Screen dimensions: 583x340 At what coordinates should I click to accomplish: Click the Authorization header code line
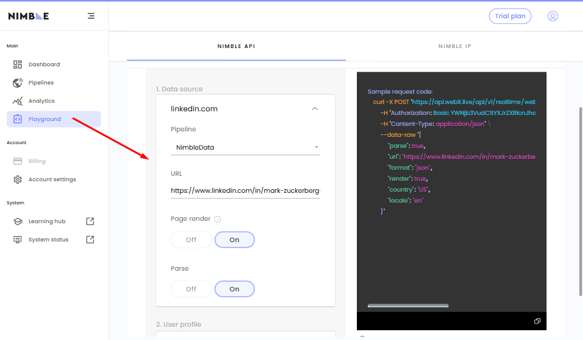[458, 113]
